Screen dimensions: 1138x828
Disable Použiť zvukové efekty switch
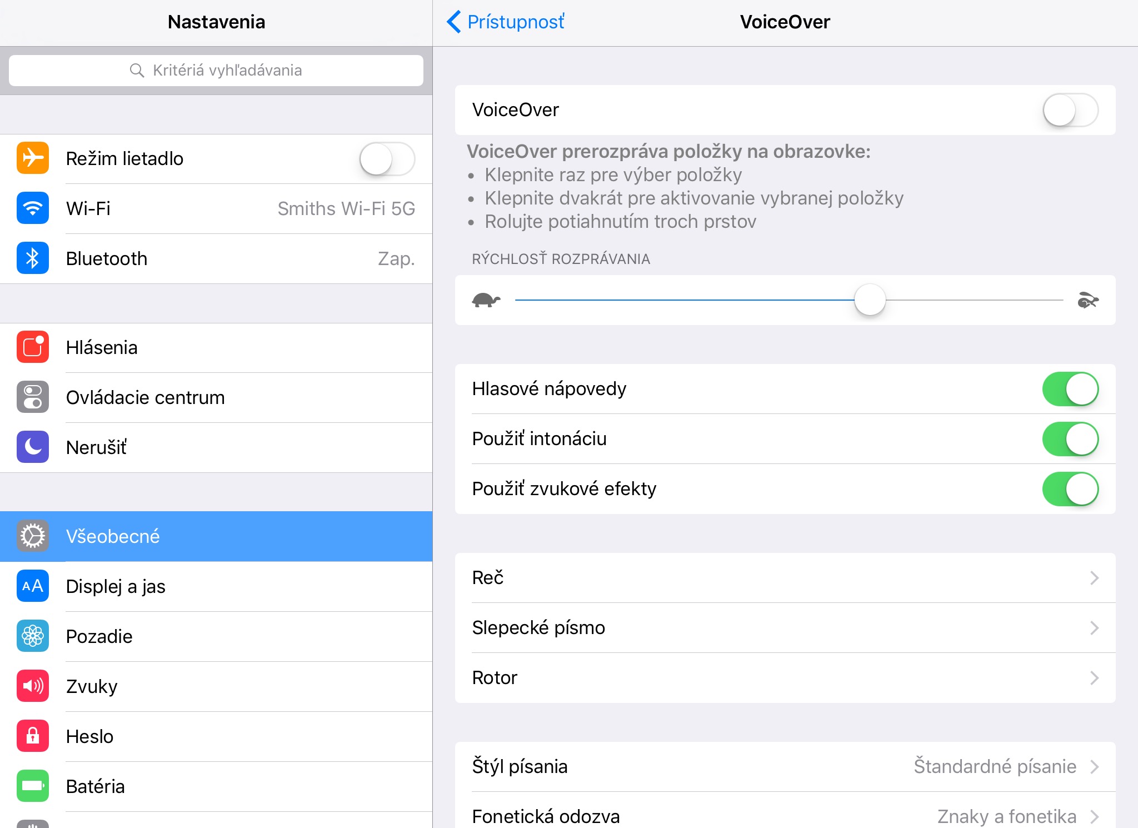click(1070, 489)
